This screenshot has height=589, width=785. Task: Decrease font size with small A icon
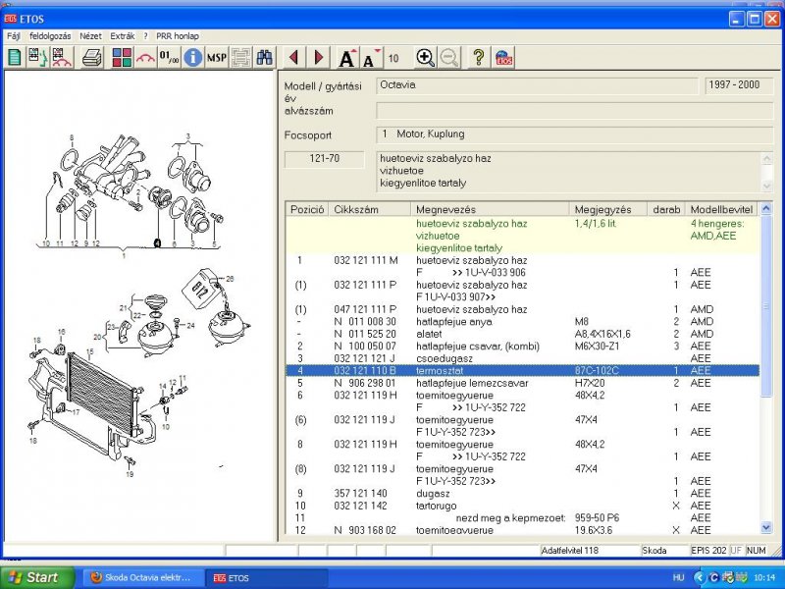pyautogui.click(x=372, y=57)
